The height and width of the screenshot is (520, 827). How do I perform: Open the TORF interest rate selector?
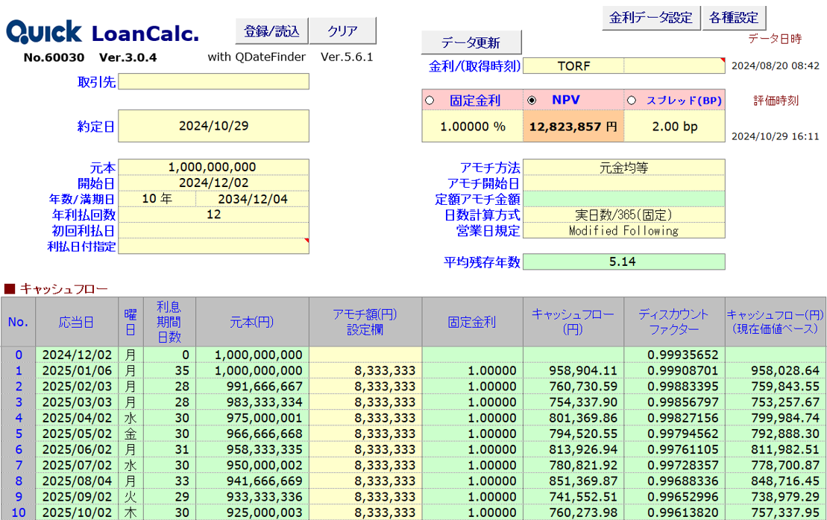[573, 66]
